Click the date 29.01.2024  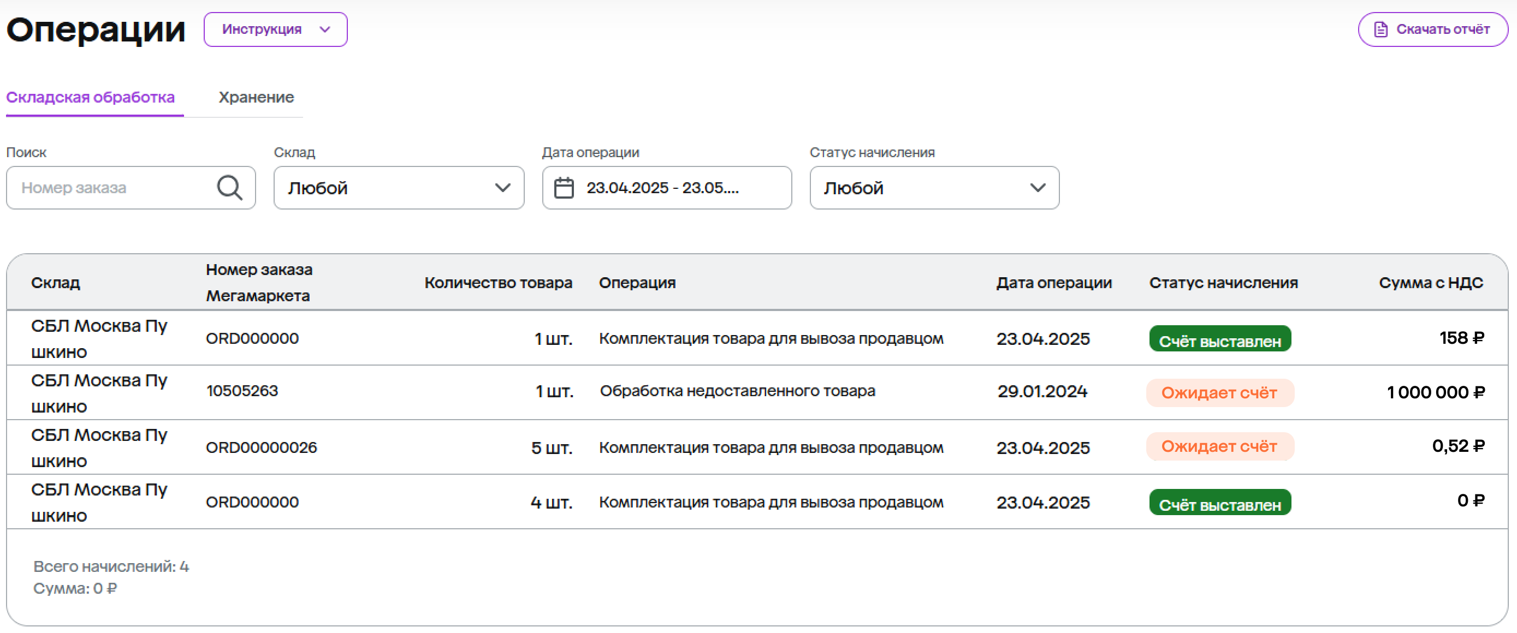[x=1042, y=391]
